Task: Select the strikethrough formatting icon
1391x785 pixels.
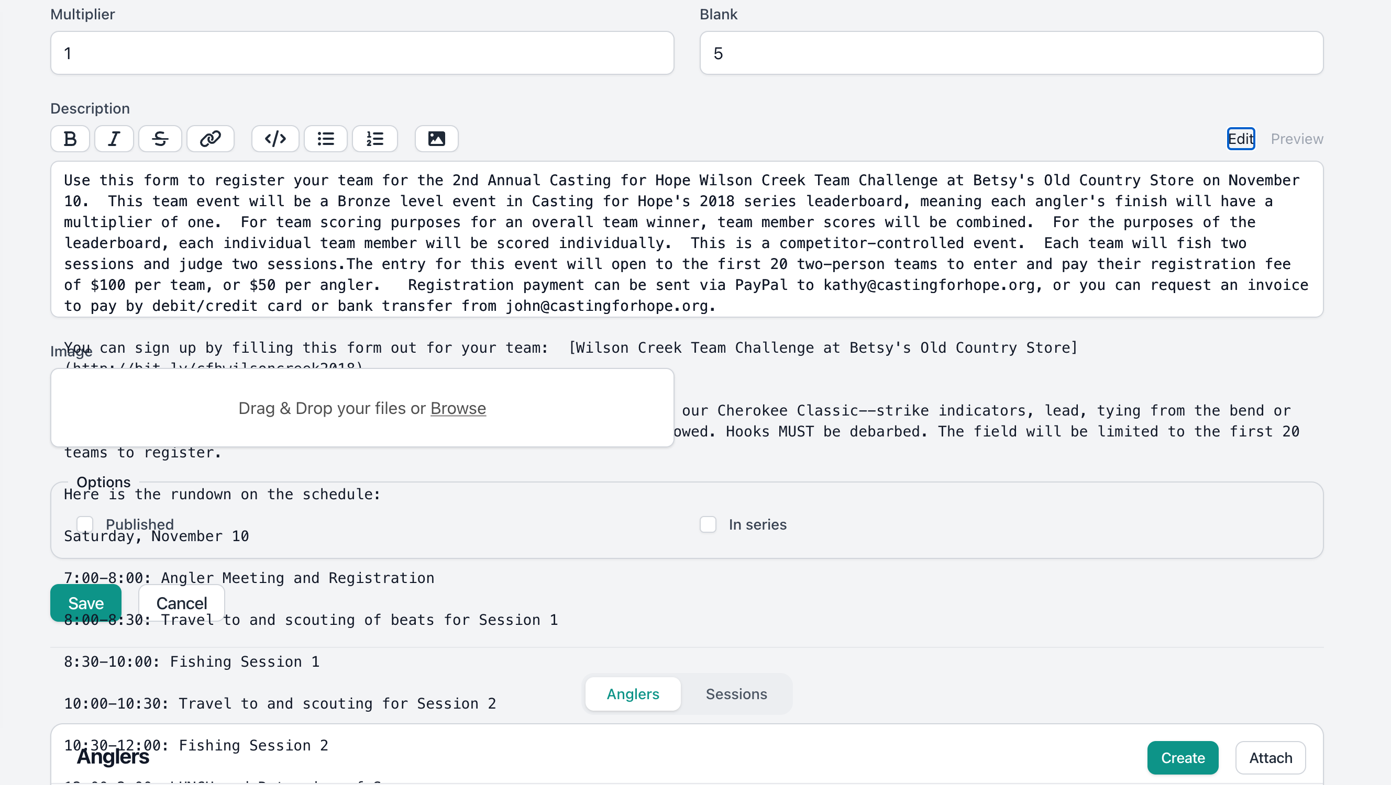Action: click(x=160, y=139)
